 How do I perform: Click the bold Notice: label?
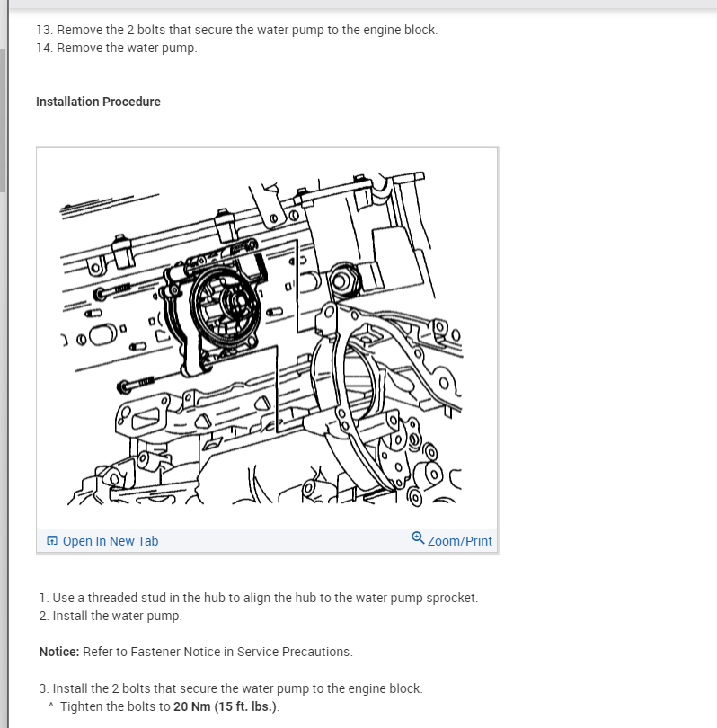click(59, 652)
